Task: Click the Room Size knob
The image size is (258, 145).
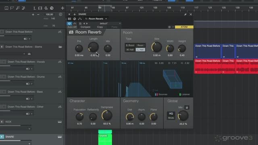Action: tap(156, 47)
